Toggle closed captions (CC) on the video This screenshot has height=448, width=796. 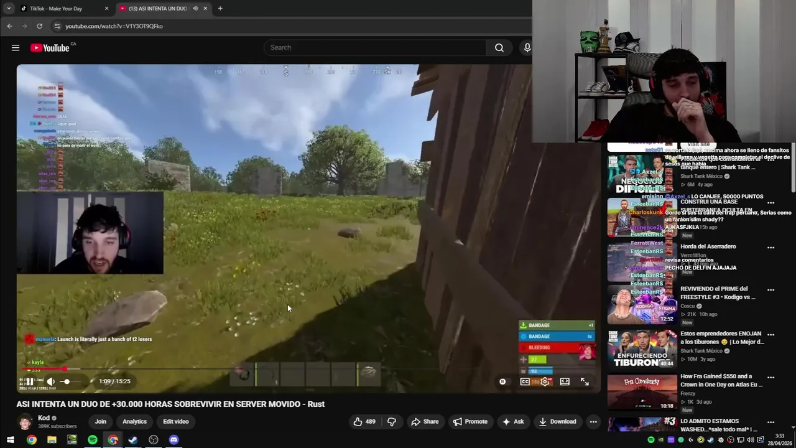pyautogui.click(x=525, y=381)
